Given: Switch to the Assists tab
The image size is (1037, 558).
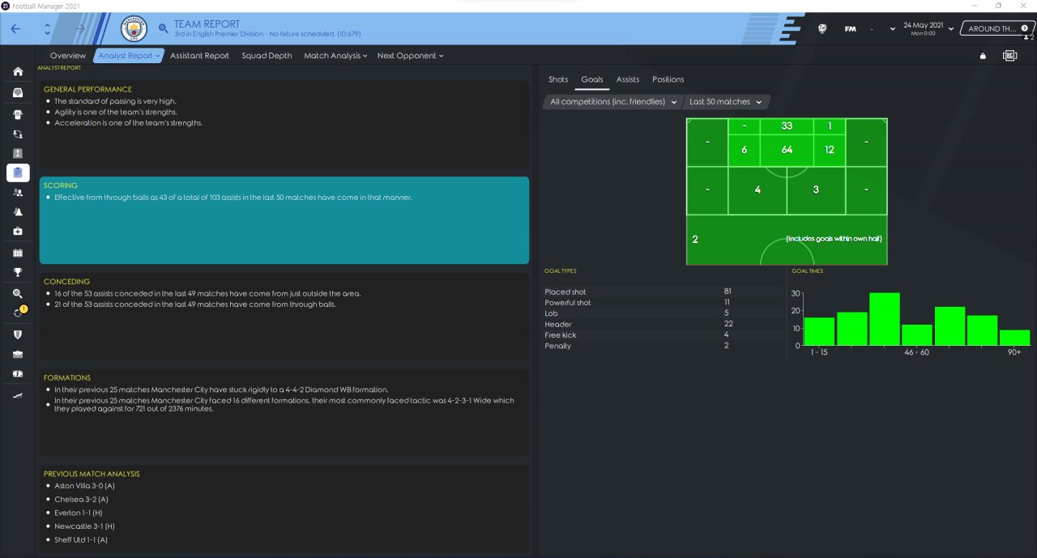Looking at the screenshot, I should (627, 79).
